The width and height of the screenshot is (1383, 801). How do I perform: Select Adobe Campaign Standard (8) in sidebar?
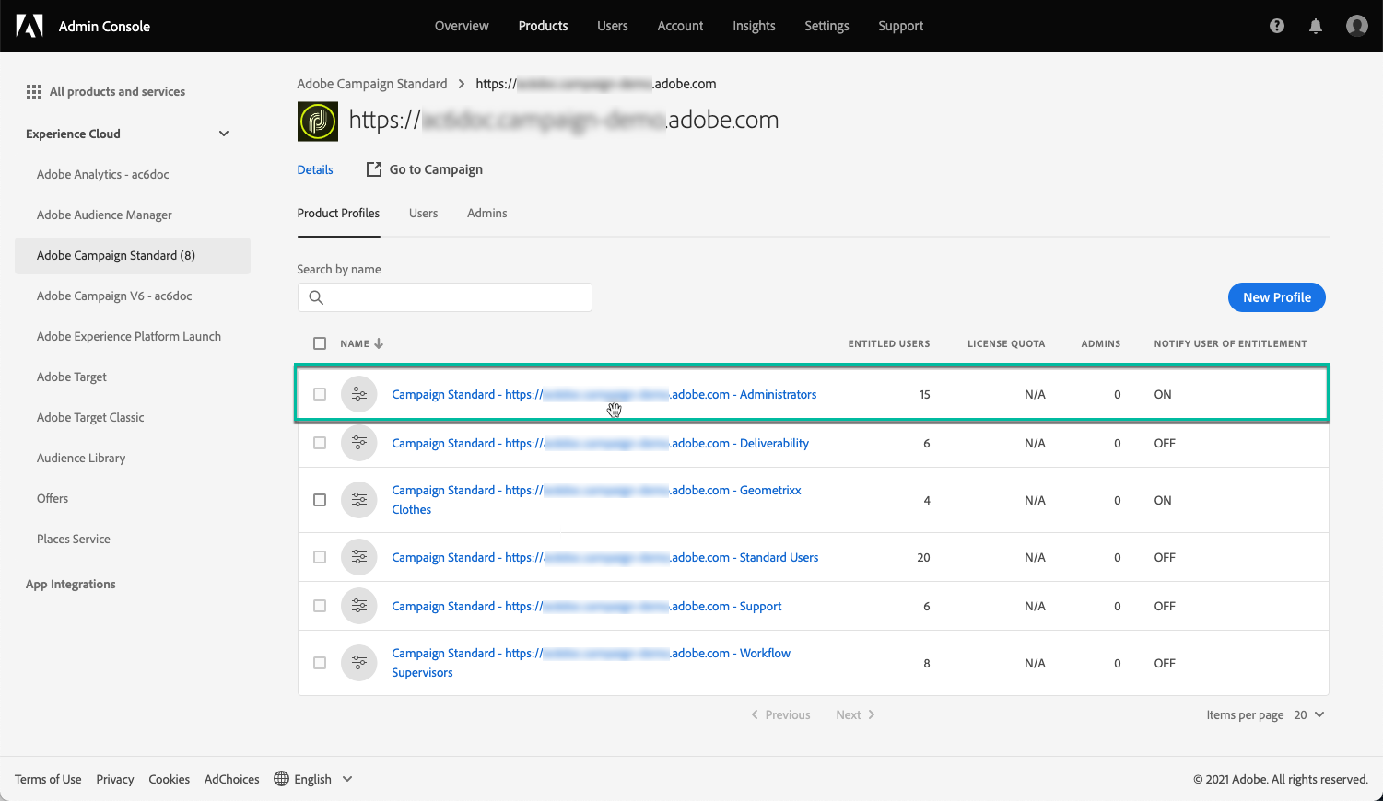coord(133,256)
